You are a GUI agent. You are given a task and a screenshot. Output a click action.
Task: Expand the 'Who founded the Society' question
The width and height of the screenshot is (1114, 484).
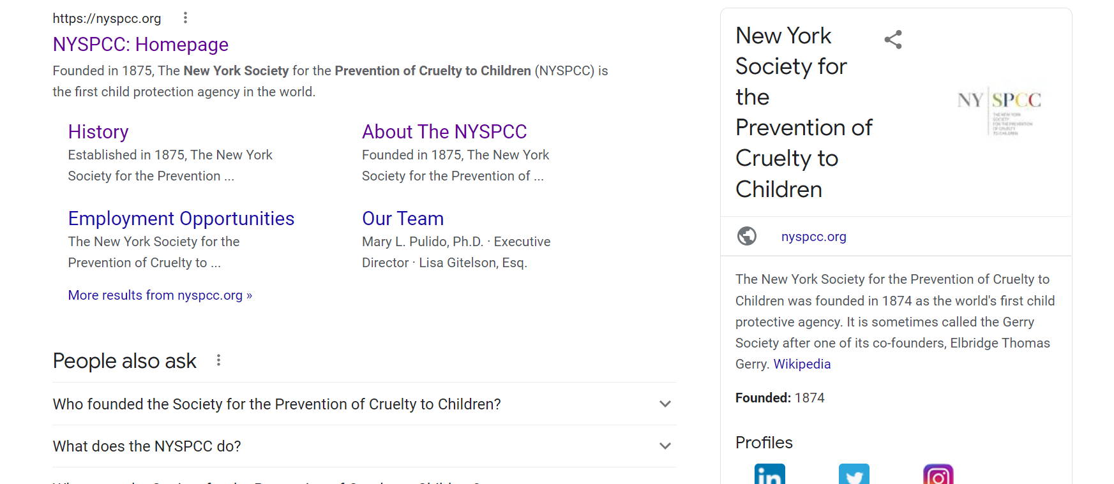pyautogui.click(x=365, y=404)
